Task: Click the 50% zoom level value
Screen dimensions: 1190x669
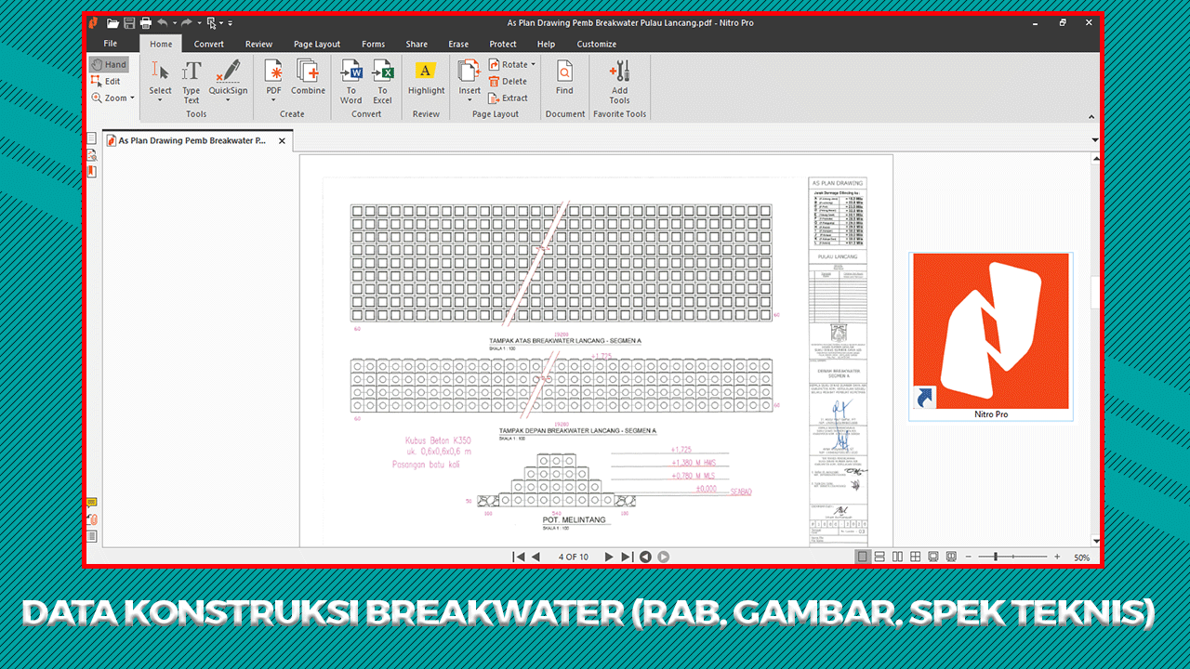Action: point(1082,557)
